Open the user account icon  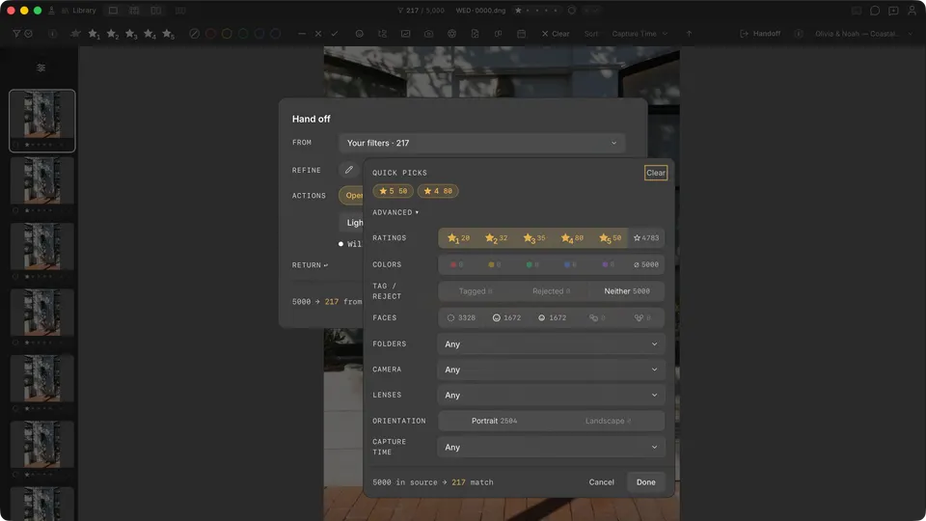click(912, 11)
